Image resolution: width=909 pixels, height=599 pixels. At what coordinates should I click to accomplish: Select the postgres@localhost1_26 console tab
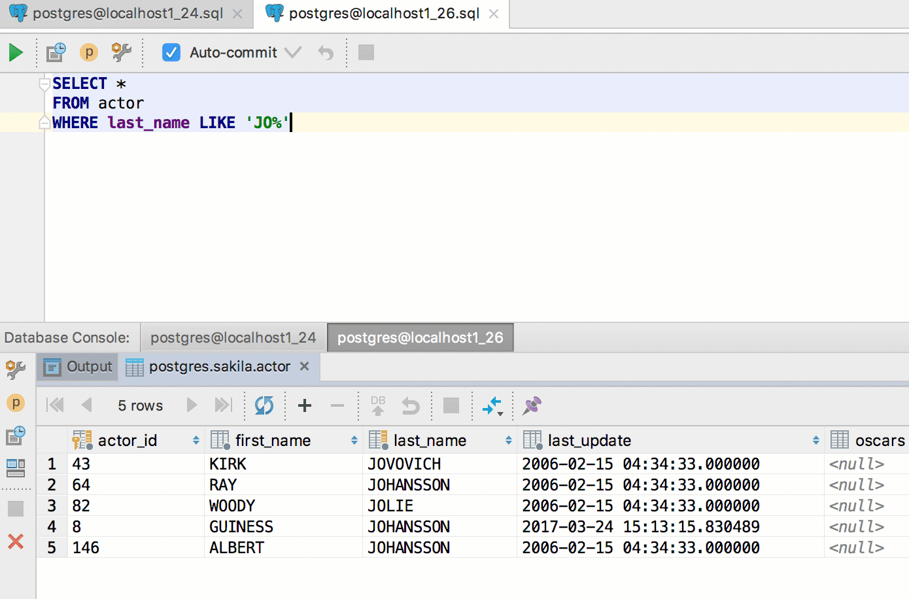[x=420, y=337]
